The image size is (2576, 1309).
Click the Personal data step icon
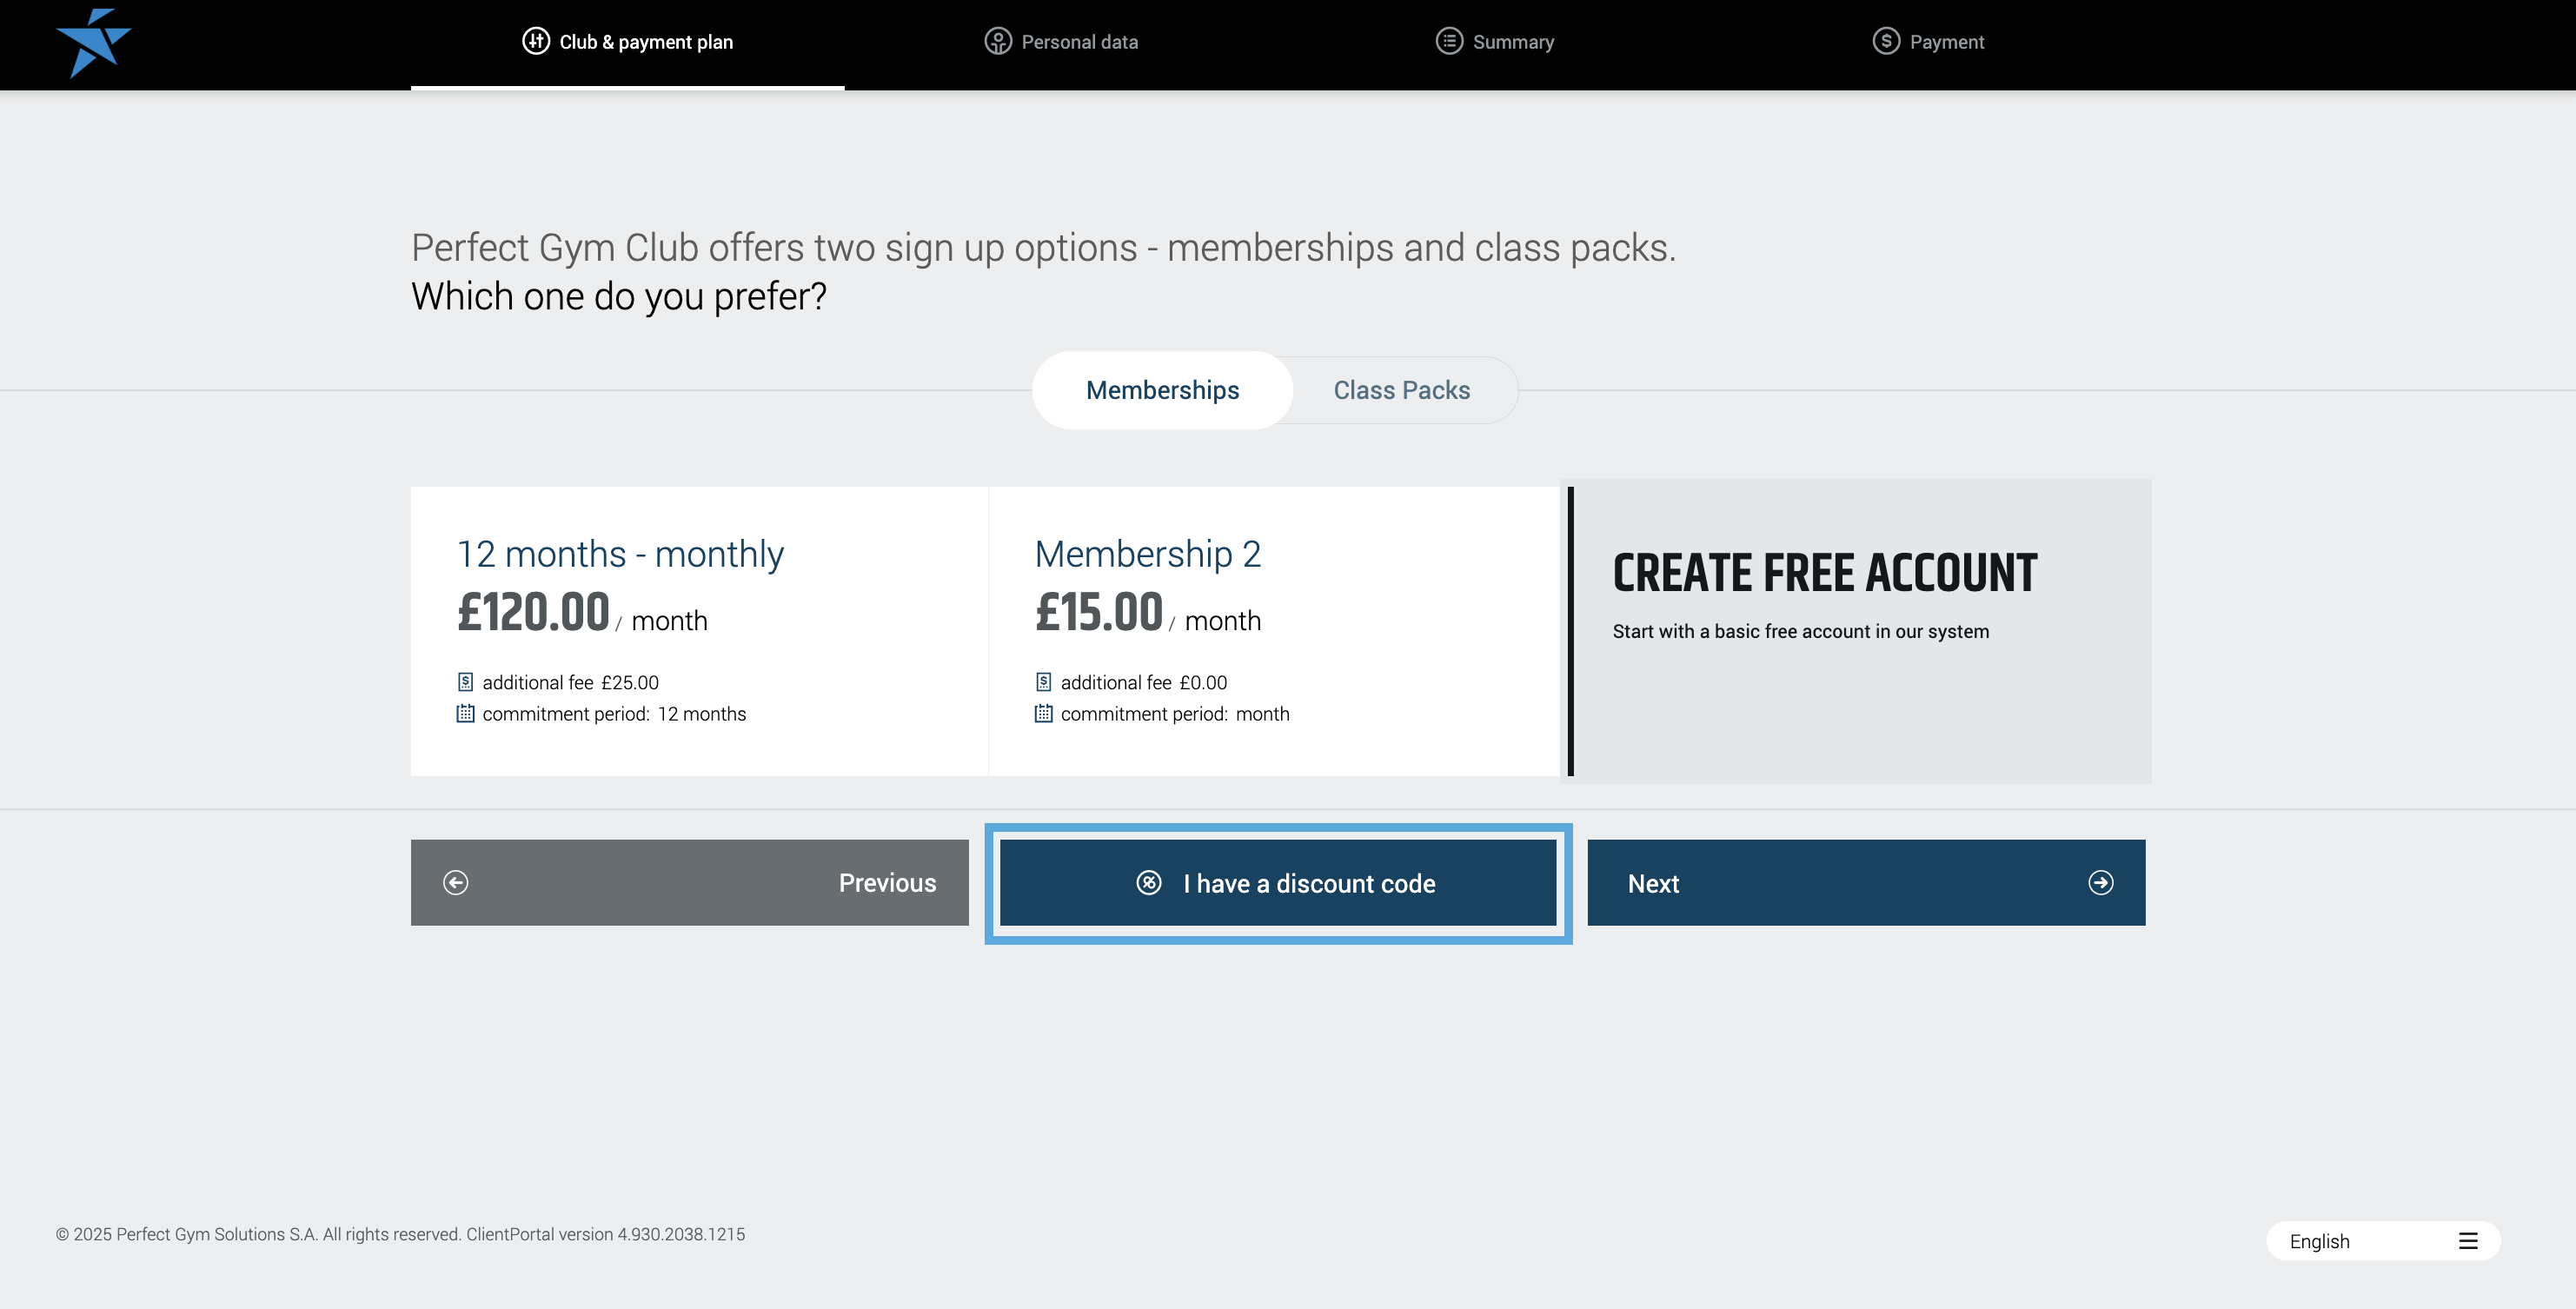point(997,41)
